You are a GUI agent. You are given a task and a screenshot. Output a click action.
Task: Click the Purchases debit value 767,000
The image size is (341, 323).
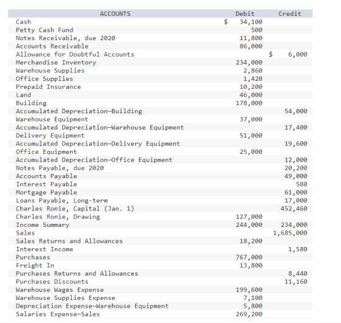(249, 257)
